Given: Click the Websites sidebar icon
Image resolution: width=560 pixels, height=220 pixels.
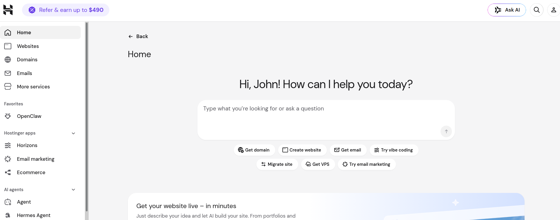Looking at the screenshot, I should pyautogui.click(x=8, y=46).
